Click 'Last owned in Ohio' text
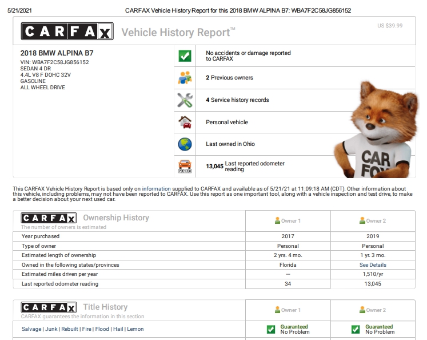Viewport: 427px width, 340px height. 230,144
